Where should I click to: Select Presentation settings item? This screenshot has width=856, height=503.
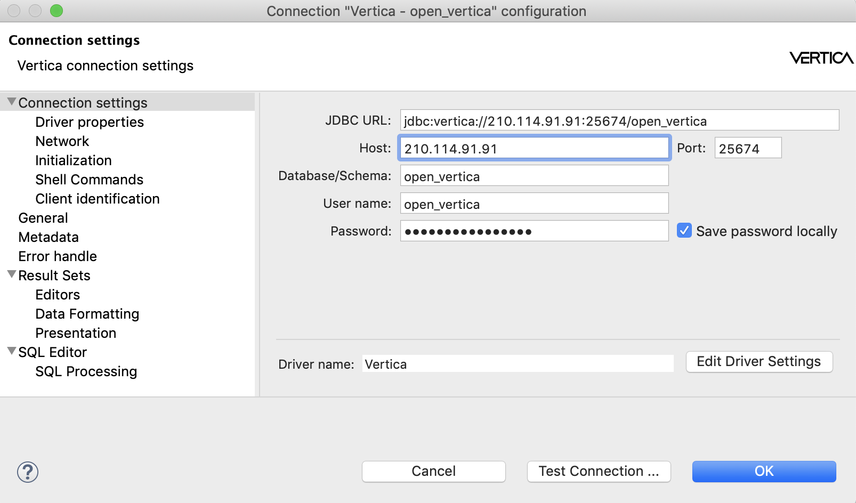[x=76, y=333]
